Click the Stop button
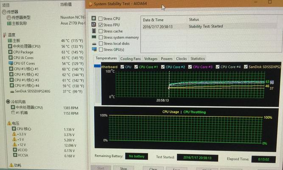 pyautogui.click(x=123, y=168)
